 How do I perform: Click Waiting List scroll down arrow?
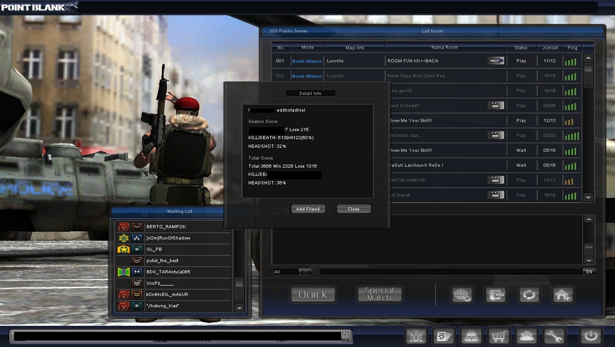[239, 308]
